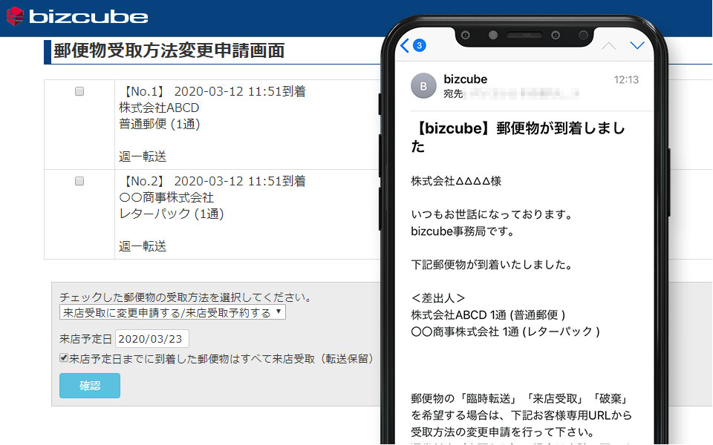Select text 【No.2】 2020-03-12 11:51到着
The height and width of the screenshot is (445, 713).
pos(212,182)
